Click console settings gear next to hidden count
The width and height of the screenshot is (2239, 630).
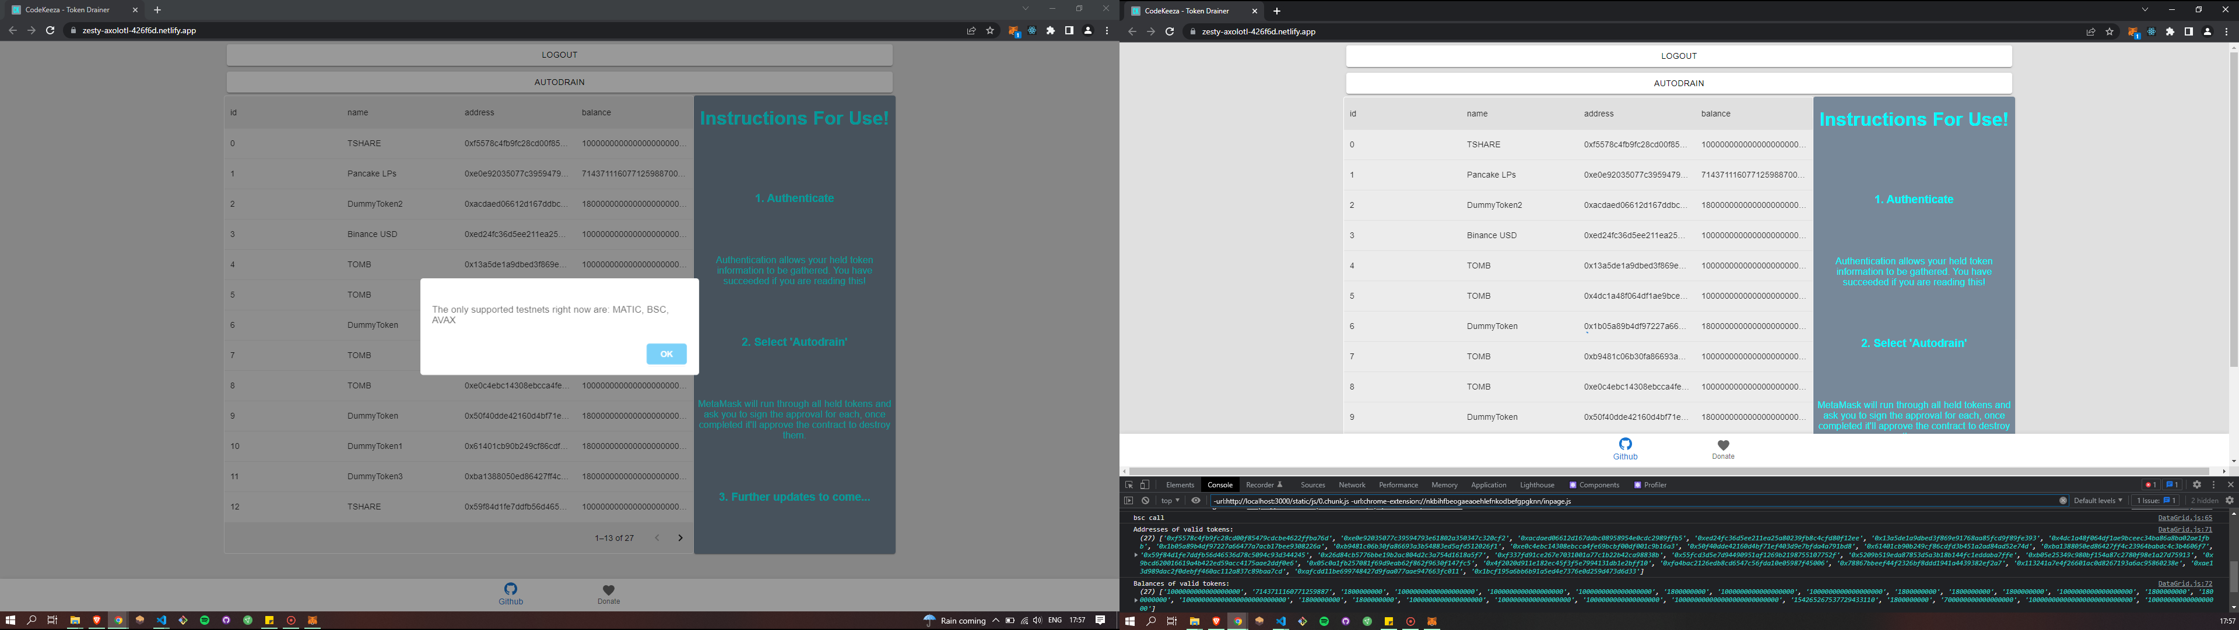(2230, 501)
